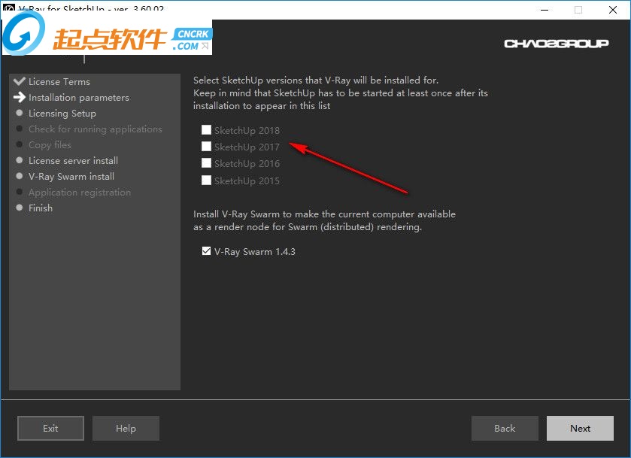Click Copy files step label
Screen dimensions: 631x458
click(50, 145)
